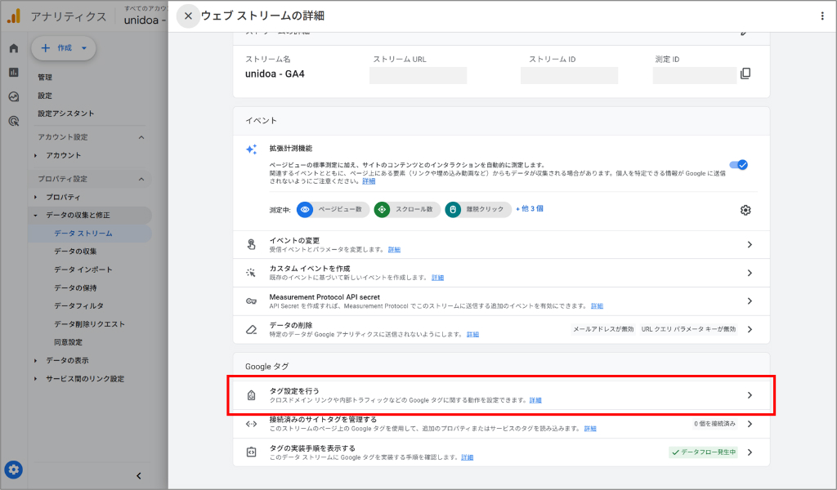Open the 詳細 link for 拡張計測機能
837x490 pixels.
[368, 180]
